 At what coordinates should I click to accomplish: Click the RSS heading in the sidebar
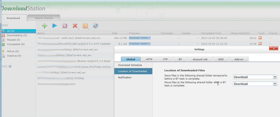point(4,66)
